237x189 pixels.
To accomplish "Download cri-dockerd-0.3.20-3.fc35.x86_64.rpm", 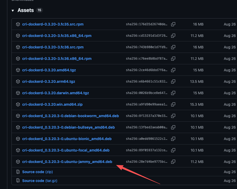I will pyautogui.click(x=57, y=36).
